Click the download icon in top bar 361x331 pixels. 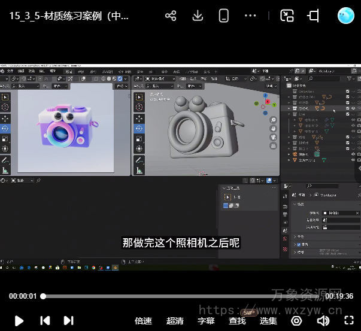198,16
